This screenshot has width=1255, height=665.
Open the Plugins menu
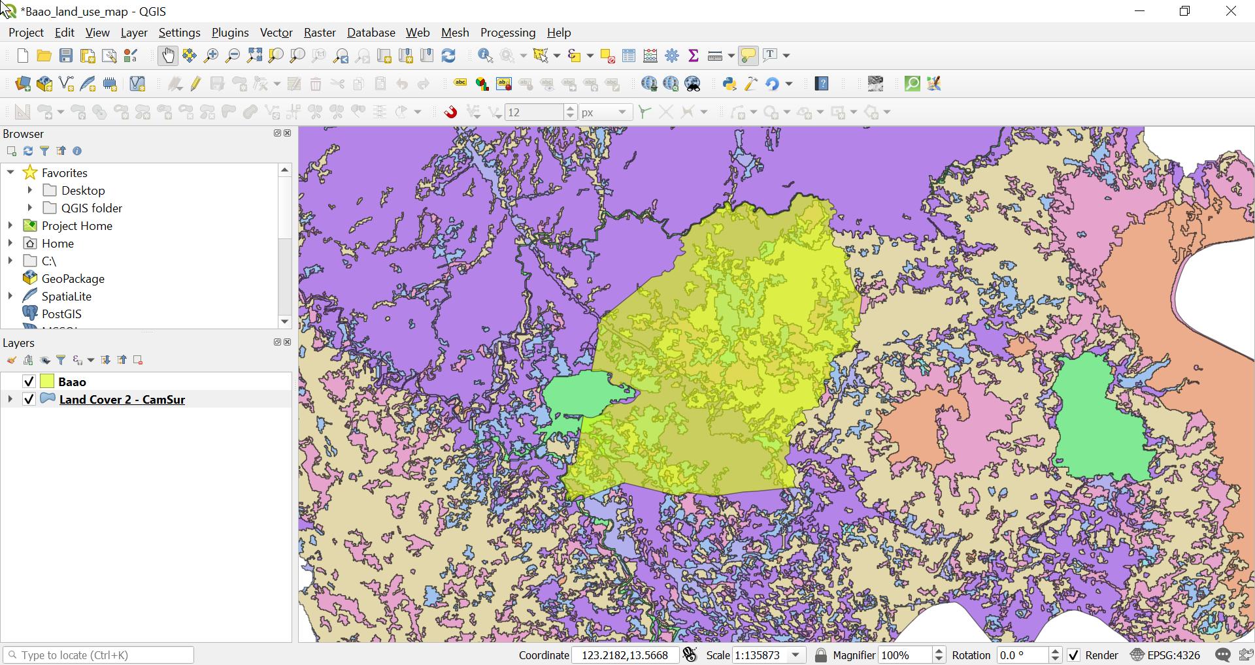click(x=230, y=33)
